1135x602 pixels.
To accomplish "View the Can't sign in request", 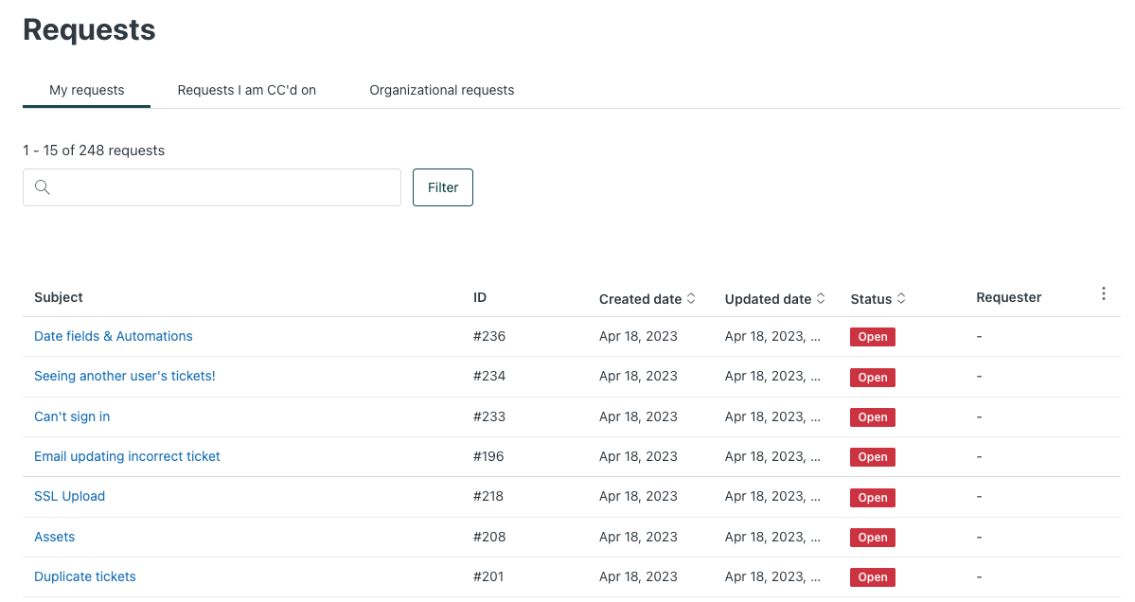I will (72, 416).
